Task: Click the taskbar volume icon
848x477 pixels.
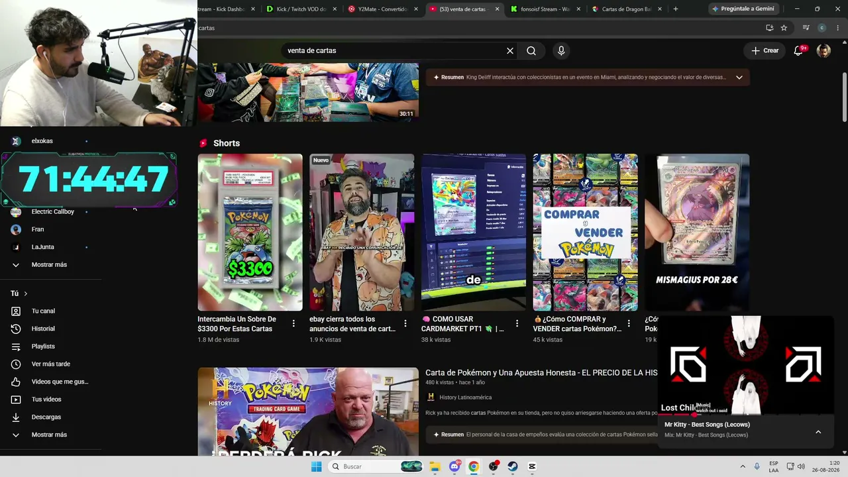Action: click(x=801, y=466)
